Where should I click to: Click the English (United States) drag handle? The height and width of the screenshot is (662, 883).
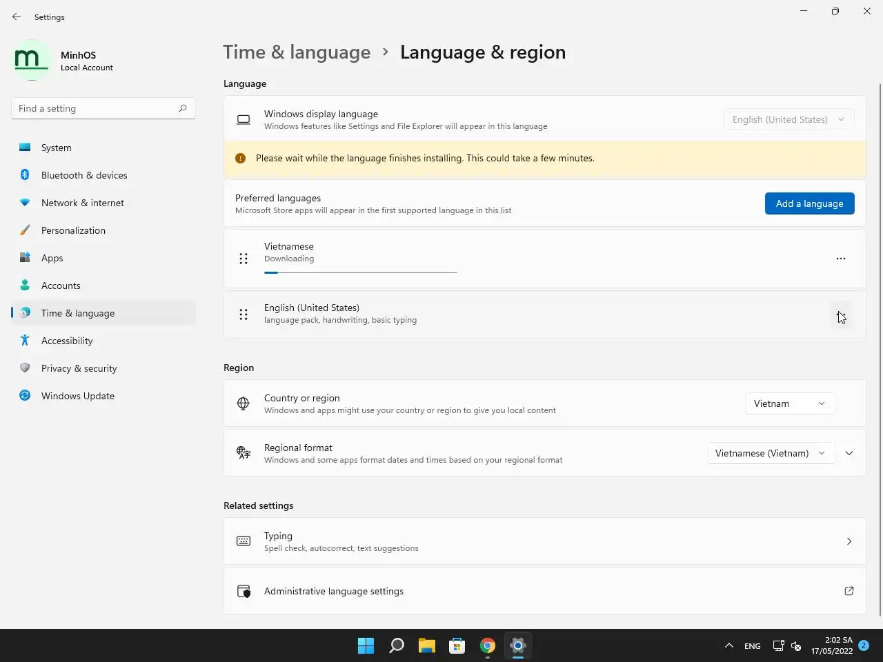point(244,314)
